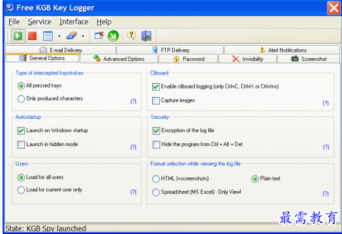This screenshot has height=234, width=342.
Task: Open help link in Clipboard group
Action: click(x=326, y=103)
